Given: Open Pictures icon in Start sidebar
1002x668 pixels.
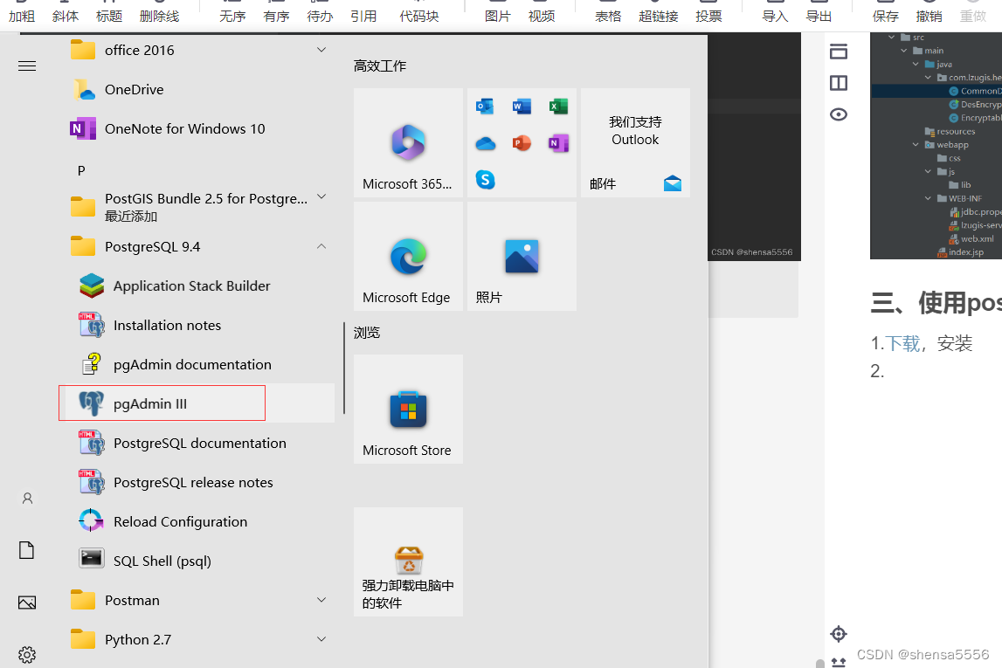Looking at the screenshot, I should tap(27, 603).
